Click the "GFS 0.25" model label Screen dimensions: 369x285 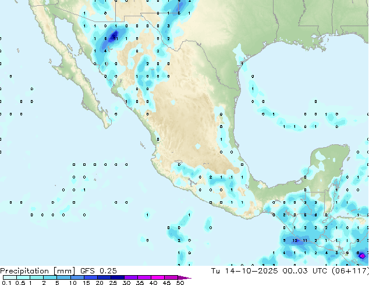coord(98,271)
